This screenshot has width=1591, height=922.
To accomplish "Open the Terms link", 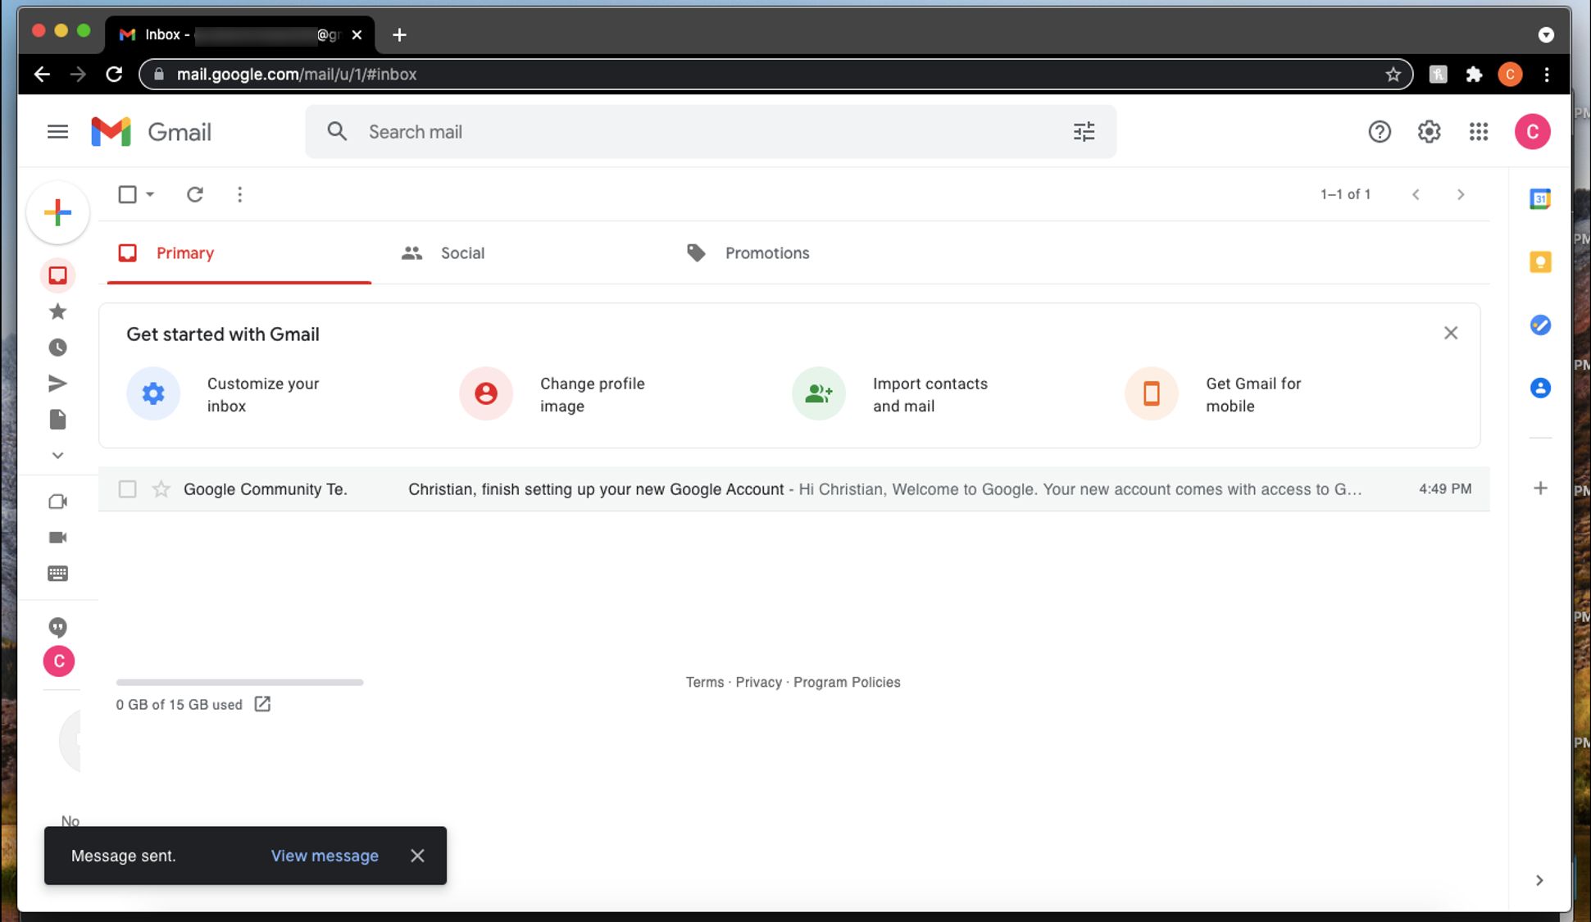I will pyautogui.click(x=705, y=682).
